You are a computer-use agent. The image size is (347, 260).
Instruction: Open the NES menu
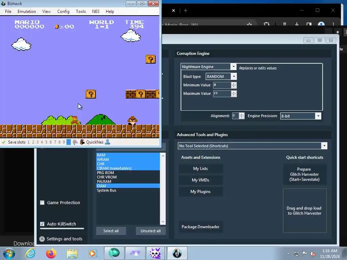[x=96, y=12]
